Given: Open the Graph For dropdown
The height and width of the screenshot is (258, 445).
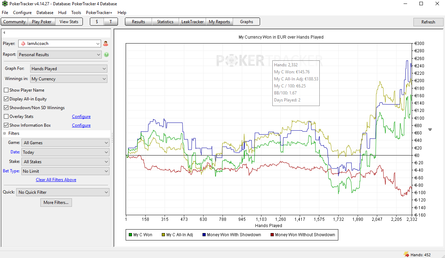Looking at the screenshot, I should point(69,68).
